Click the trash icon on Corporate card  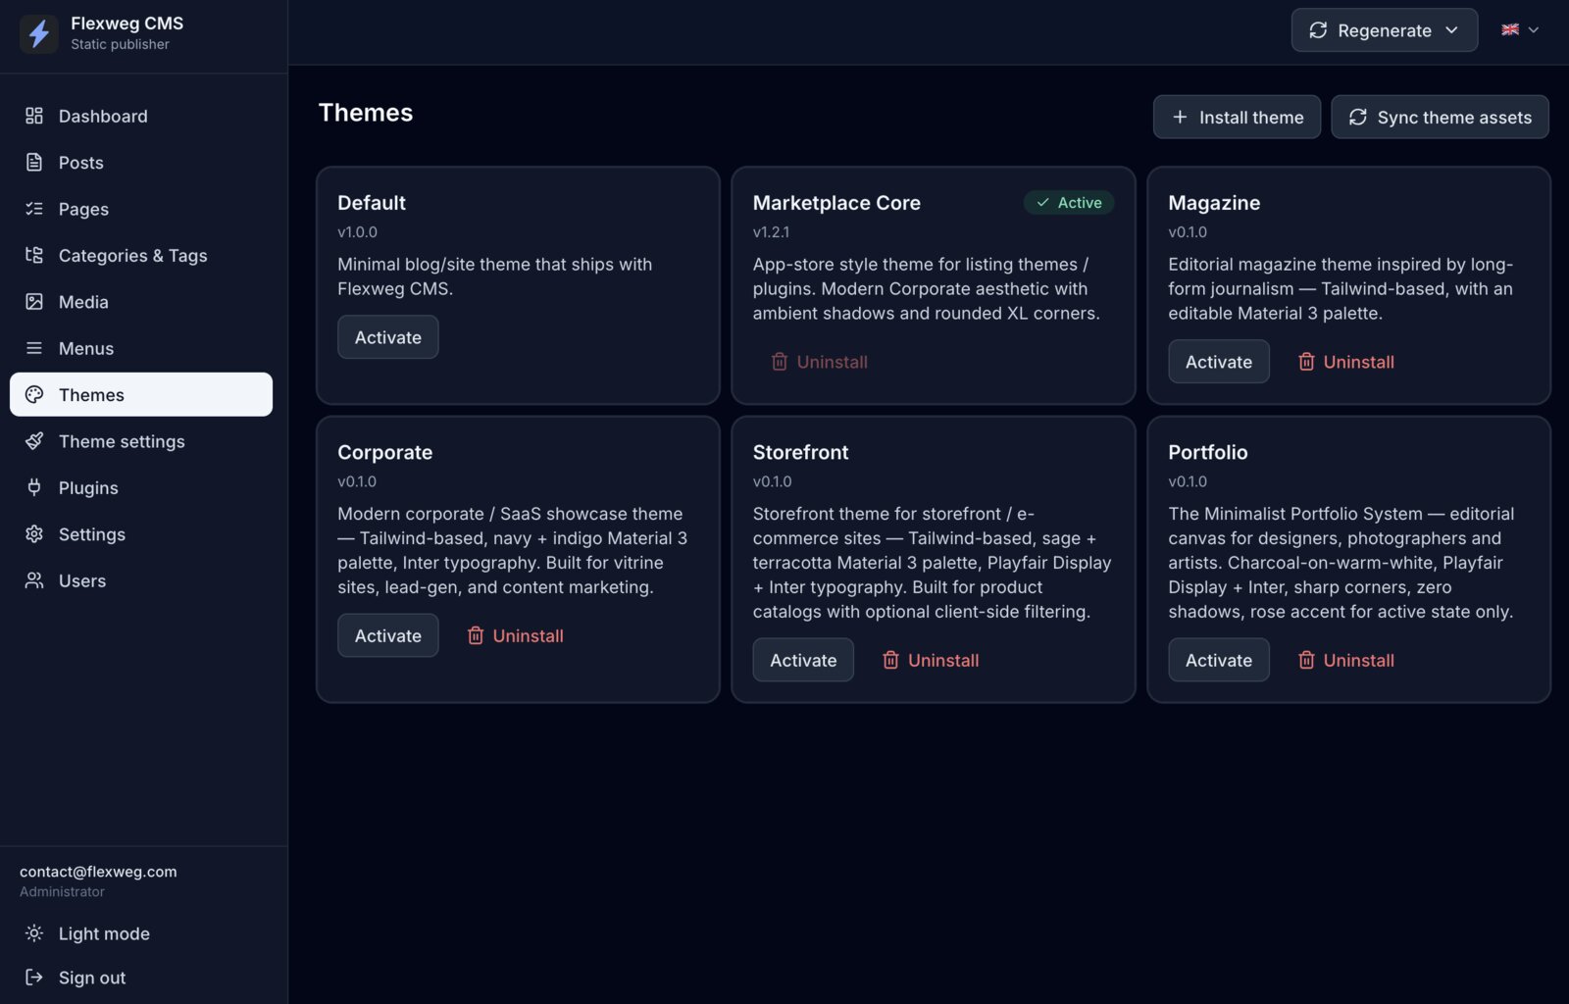click(476, 635)
